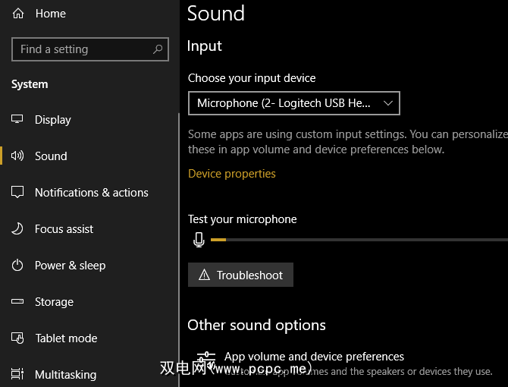Open the input device dropdown
Screen dimensions: 508x387
[293, 103]
